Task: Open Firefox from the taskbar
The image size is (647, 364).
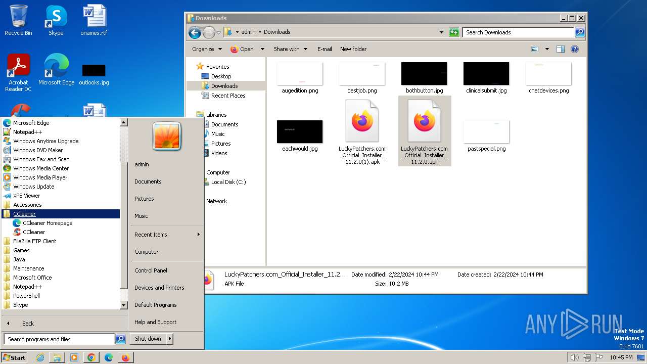Action: [x=125, y=357]
